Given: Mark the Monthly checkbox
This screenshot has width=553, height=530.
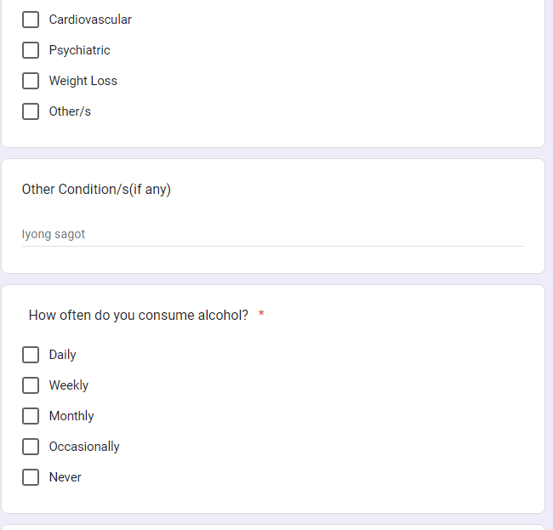Looking at the screenshot, I should (x=31, y=416).
